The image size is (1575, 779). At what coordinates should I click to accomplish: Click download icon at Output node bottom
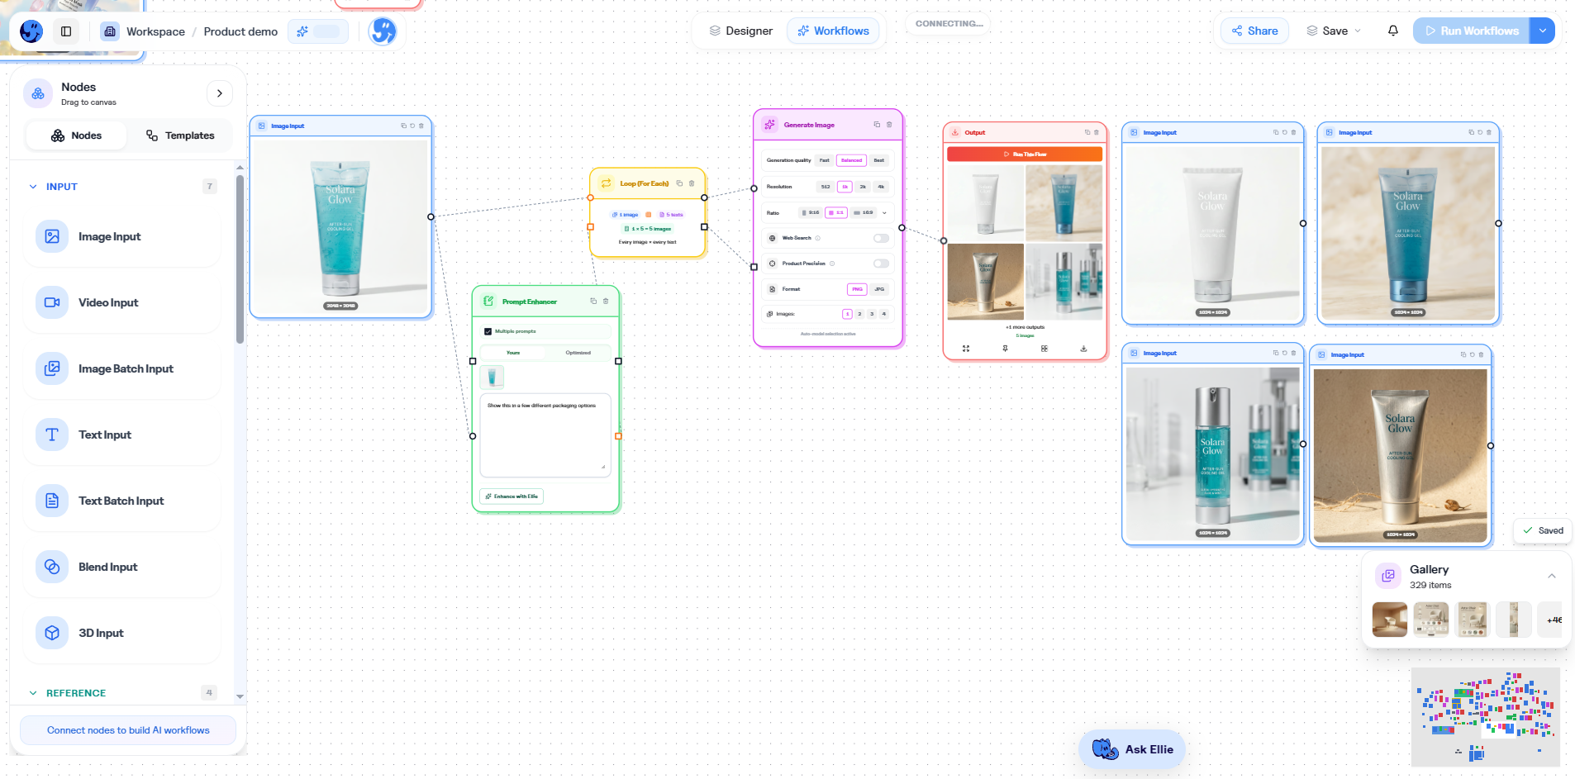(x=1083, y=349)
